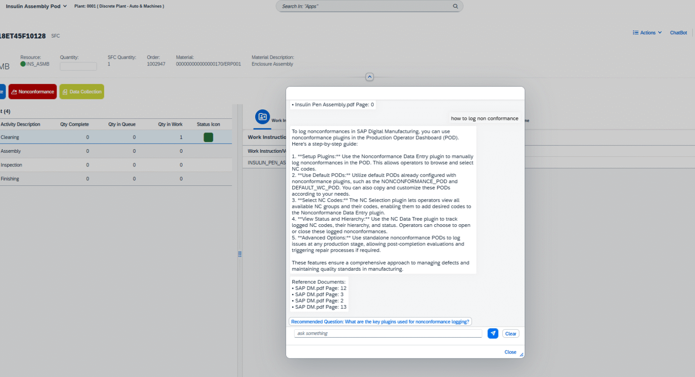695x377 pixels.
Task: Click Close to dismiss the chatbot dialog
Action: (510, 352)
